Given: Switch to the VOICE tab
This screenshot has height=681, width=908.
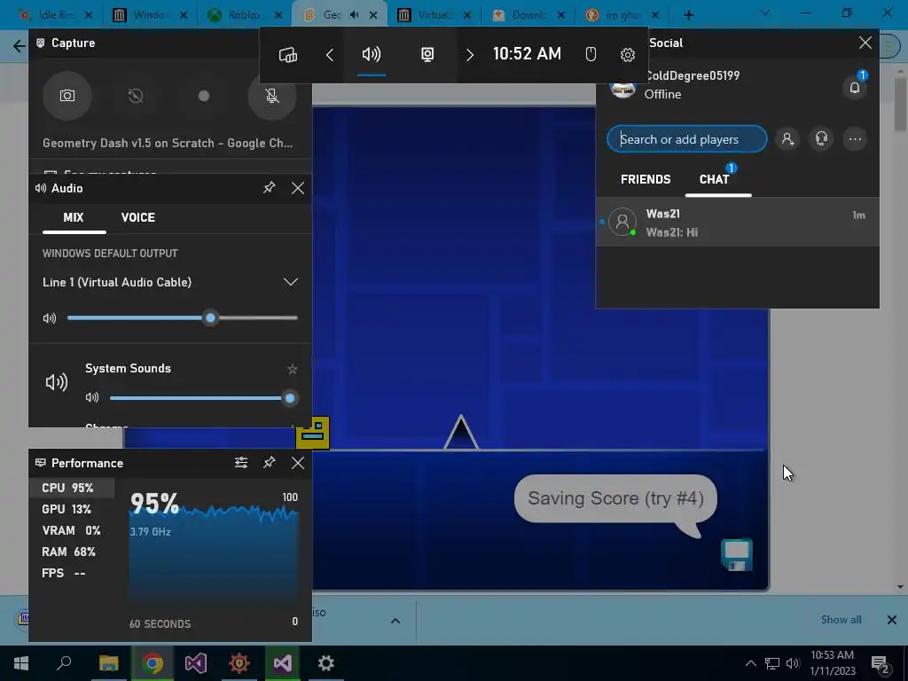Looking at the screenshot, I should coord(137,218).
